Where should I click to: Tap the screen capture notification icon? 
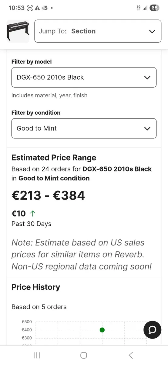[x=30, y=8]
